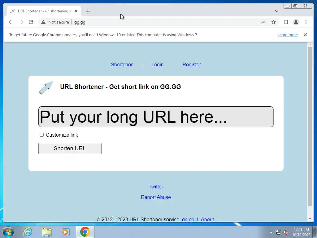Image resolution: width=317 pixels, height=238 pixels.
Task: Open the Chrome three-dot menu
Action: pyautogui.click(x=306, y=22)
